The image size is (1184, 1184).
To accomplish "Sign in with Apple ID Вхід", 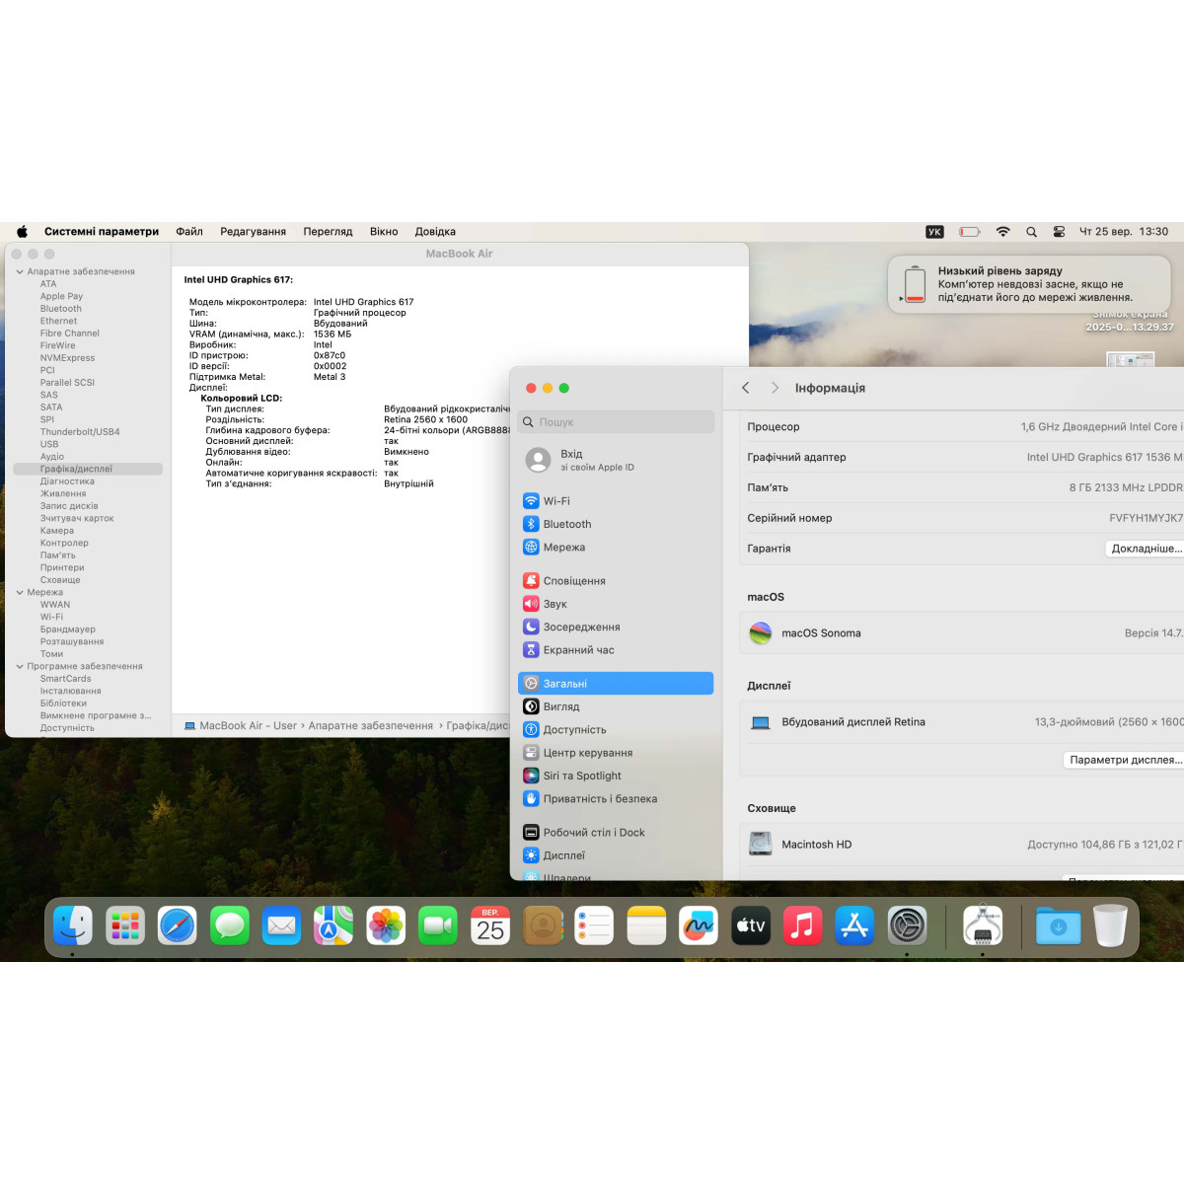I will click(616, 460).
